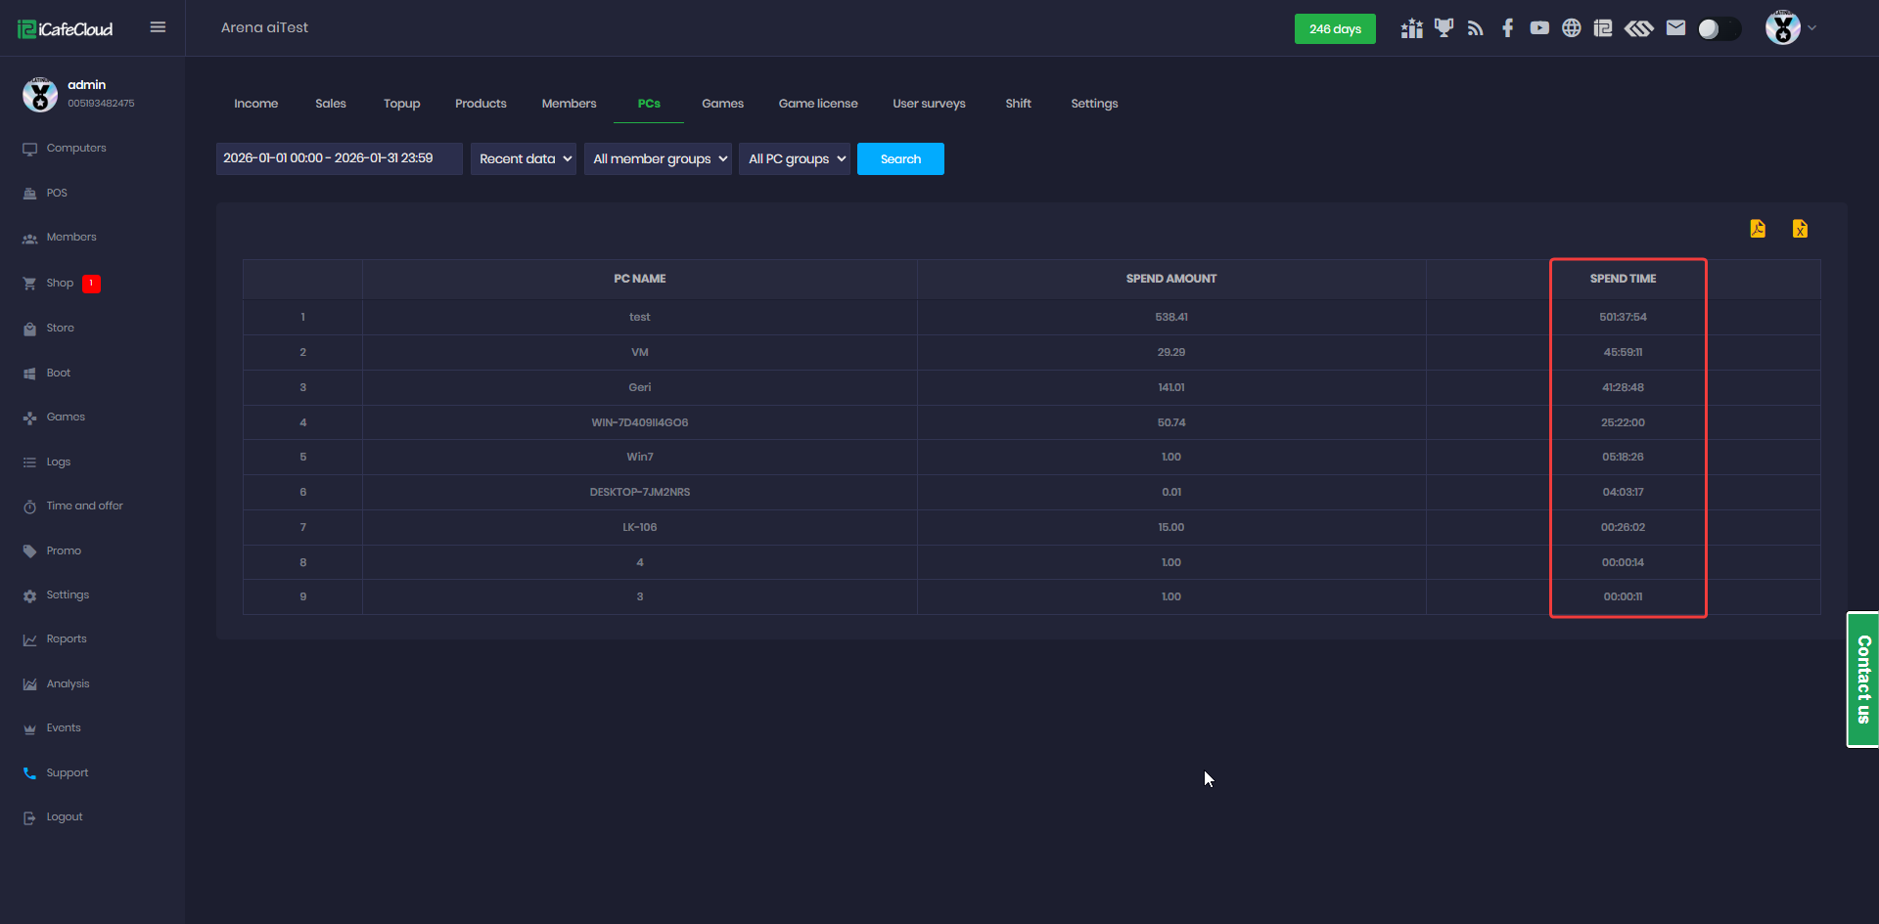Expand the Recent data dropdown
Viewport: 1879px width, 924px height.
click(524, 159)
